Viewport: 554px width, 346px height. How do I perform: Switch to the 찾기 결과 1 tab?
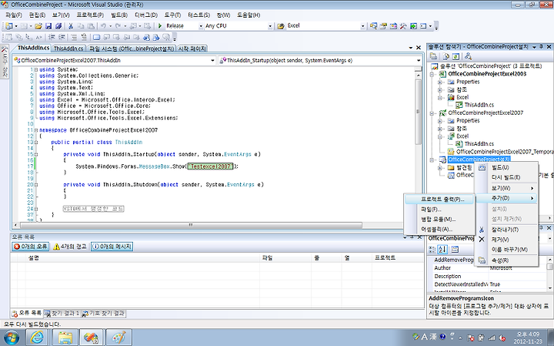[62, 314]
